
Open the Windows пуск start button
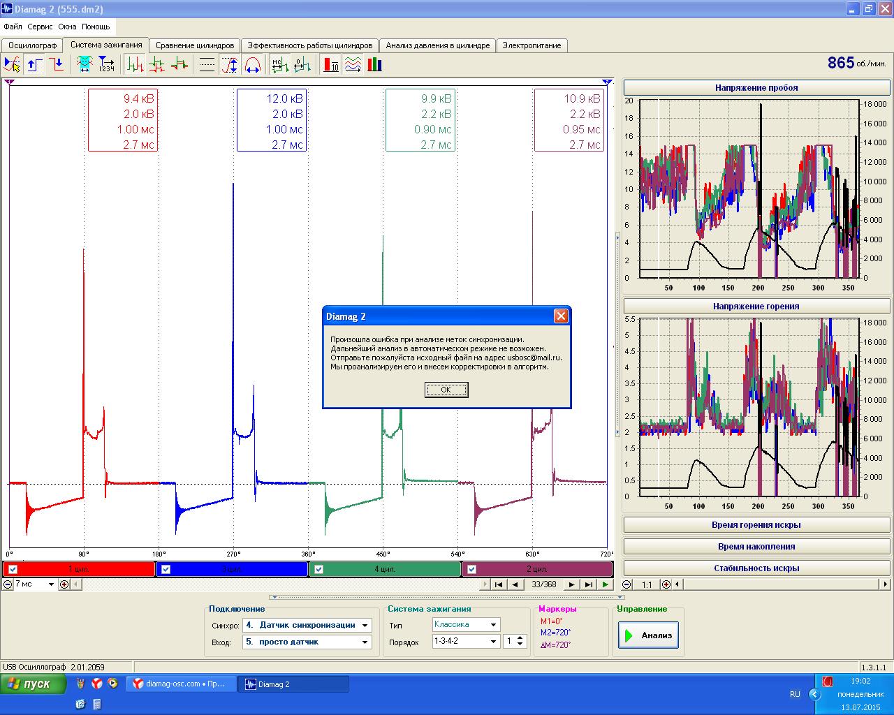coord(34,684)
